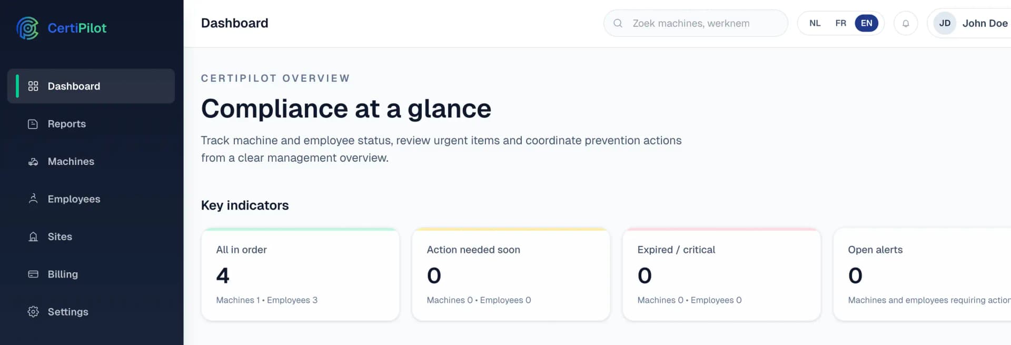
Task: Open the John Doe user menu
Action: (985, 23)
